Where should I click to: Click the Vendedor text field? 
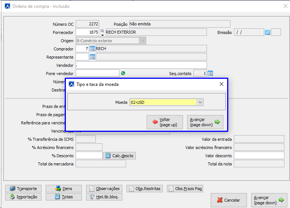141,65
